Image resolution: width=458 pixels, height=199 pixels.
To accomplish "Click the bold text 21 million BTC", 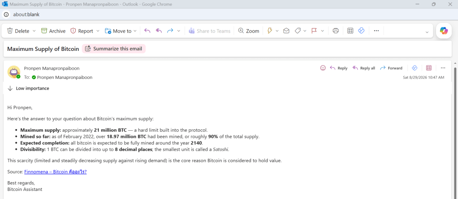I will [x=110, y=130].
